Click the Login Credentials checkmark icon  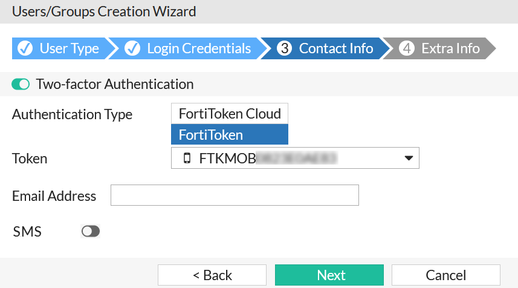tap(132, 48)
